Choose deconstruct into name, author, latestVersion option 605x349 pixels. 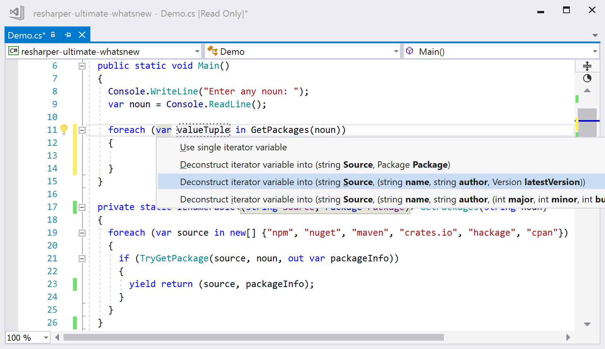pos(381,182)
